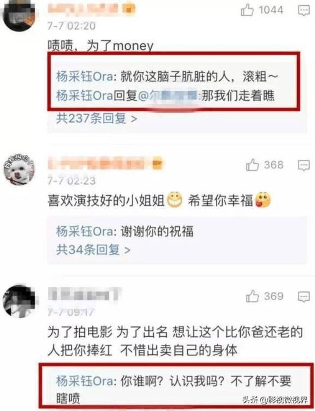Open 杨采钰Ora profile from 你谁啊 reply

coord(85,380)
